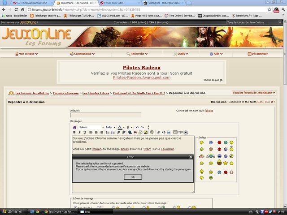Remove text formatting with the eraser icon
The image size is (287, 215).
(74, 127)
